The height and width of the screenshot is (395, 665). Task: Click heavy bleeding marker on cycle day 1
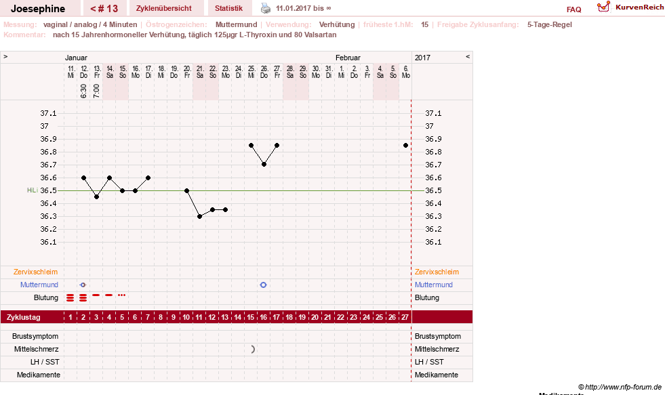[70, 298]
